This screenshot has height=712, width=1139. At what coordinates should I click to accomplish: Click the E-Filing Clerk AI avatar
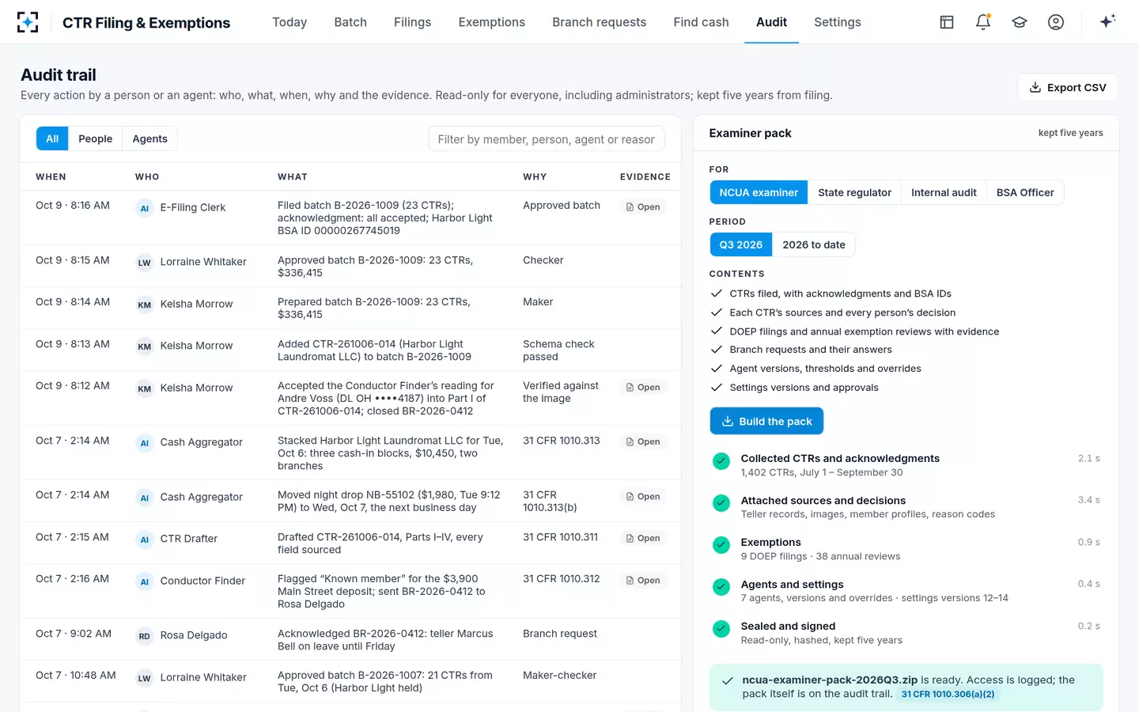coord(145,208)
